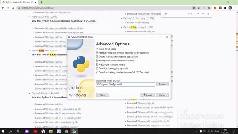Show hidden system tray icons
Viewport: 238px width, 134px height.
coord(197,131)
